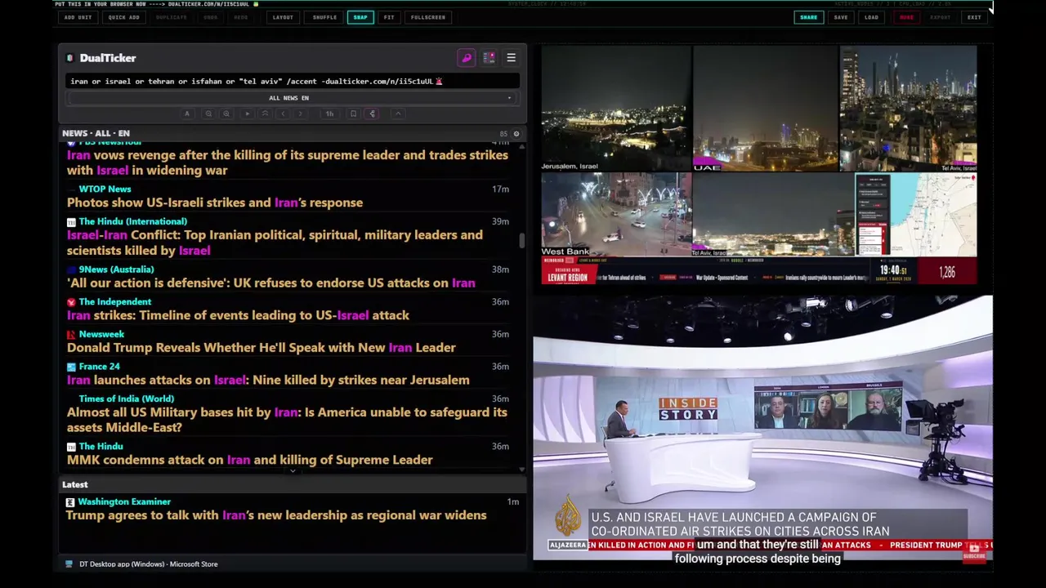Toggle the highlighted magenta pin icon
1046x588 pixels.
coord(373,114)
